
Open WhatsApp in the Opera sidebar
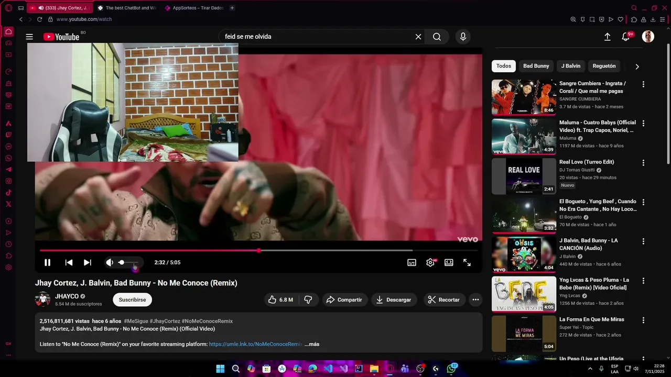(8, 158)
